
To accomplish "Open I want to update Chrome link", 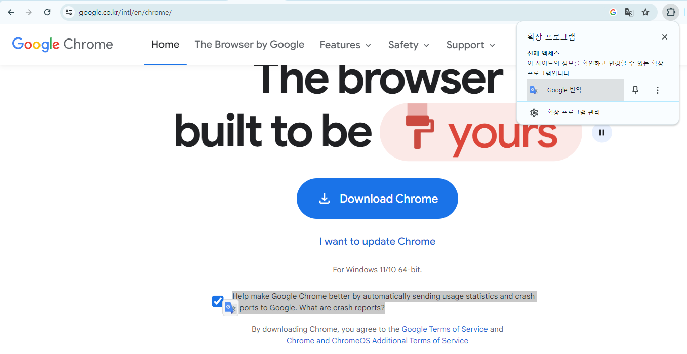I will click(x=377, y=241).
